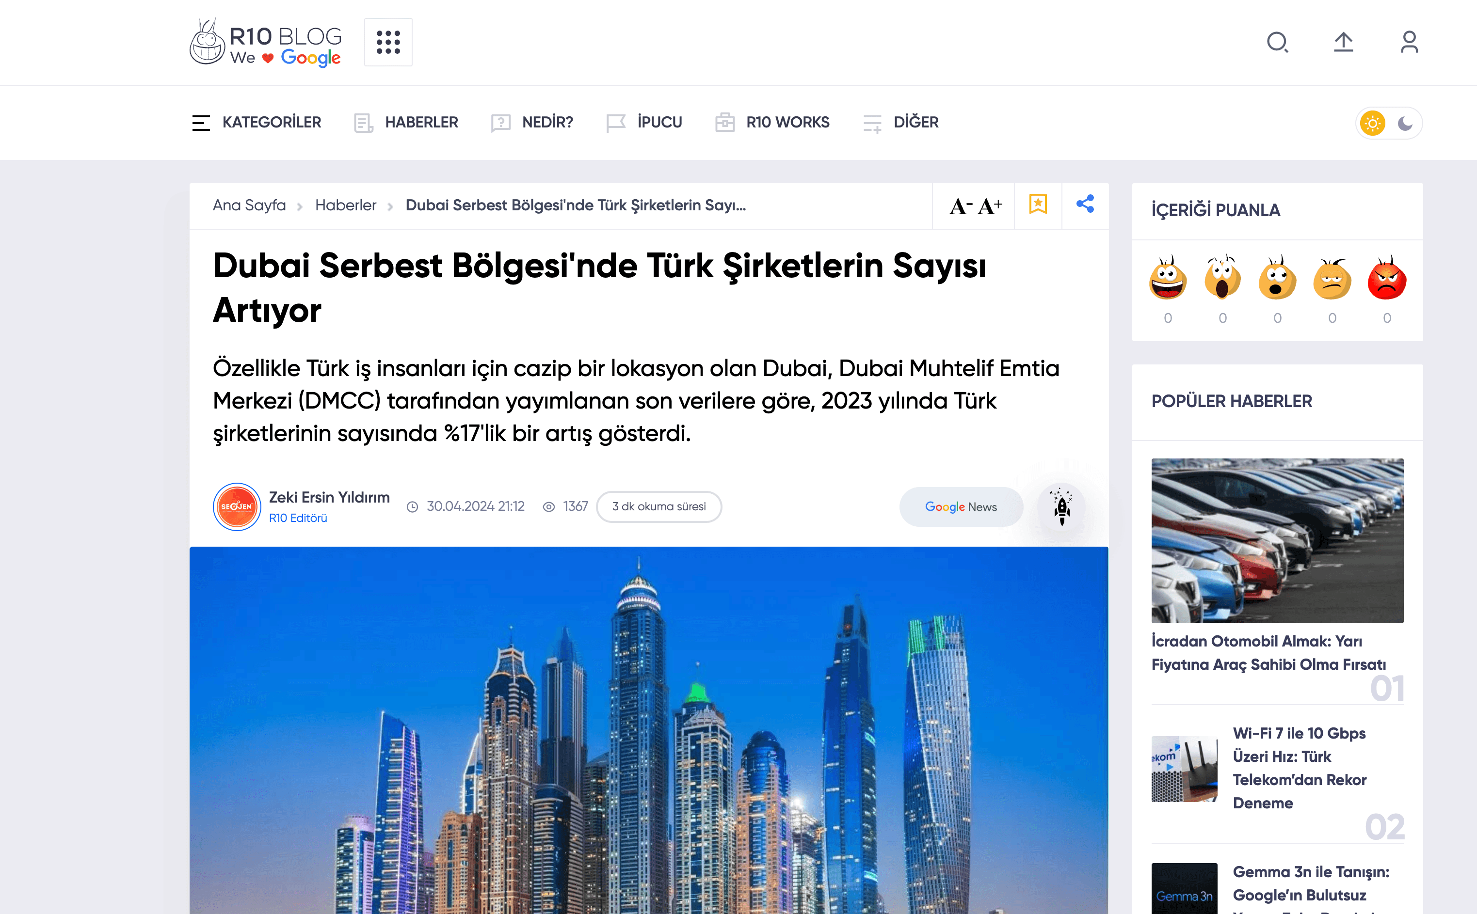Enable light mode with the sun icon
The width and height of the screenshot is (1477, 914).
tap(1372, 124)
